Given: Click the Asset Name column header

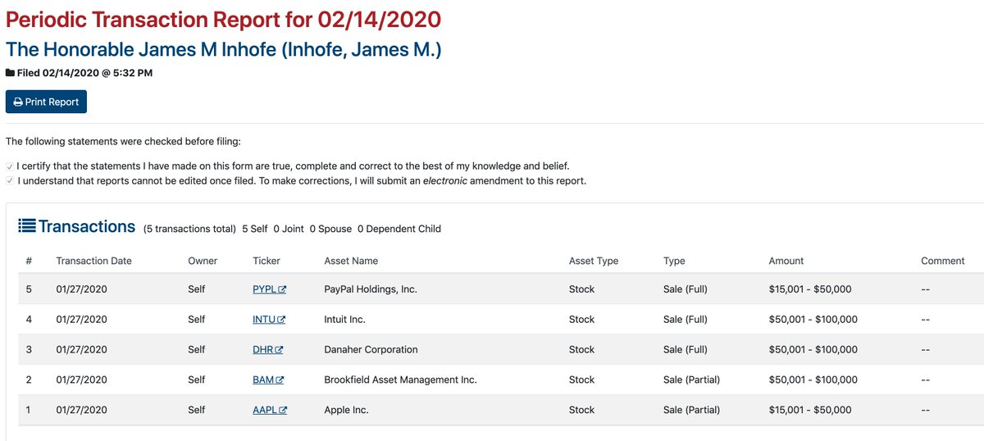Looking at the screenshot, I should tap(351, 261).
